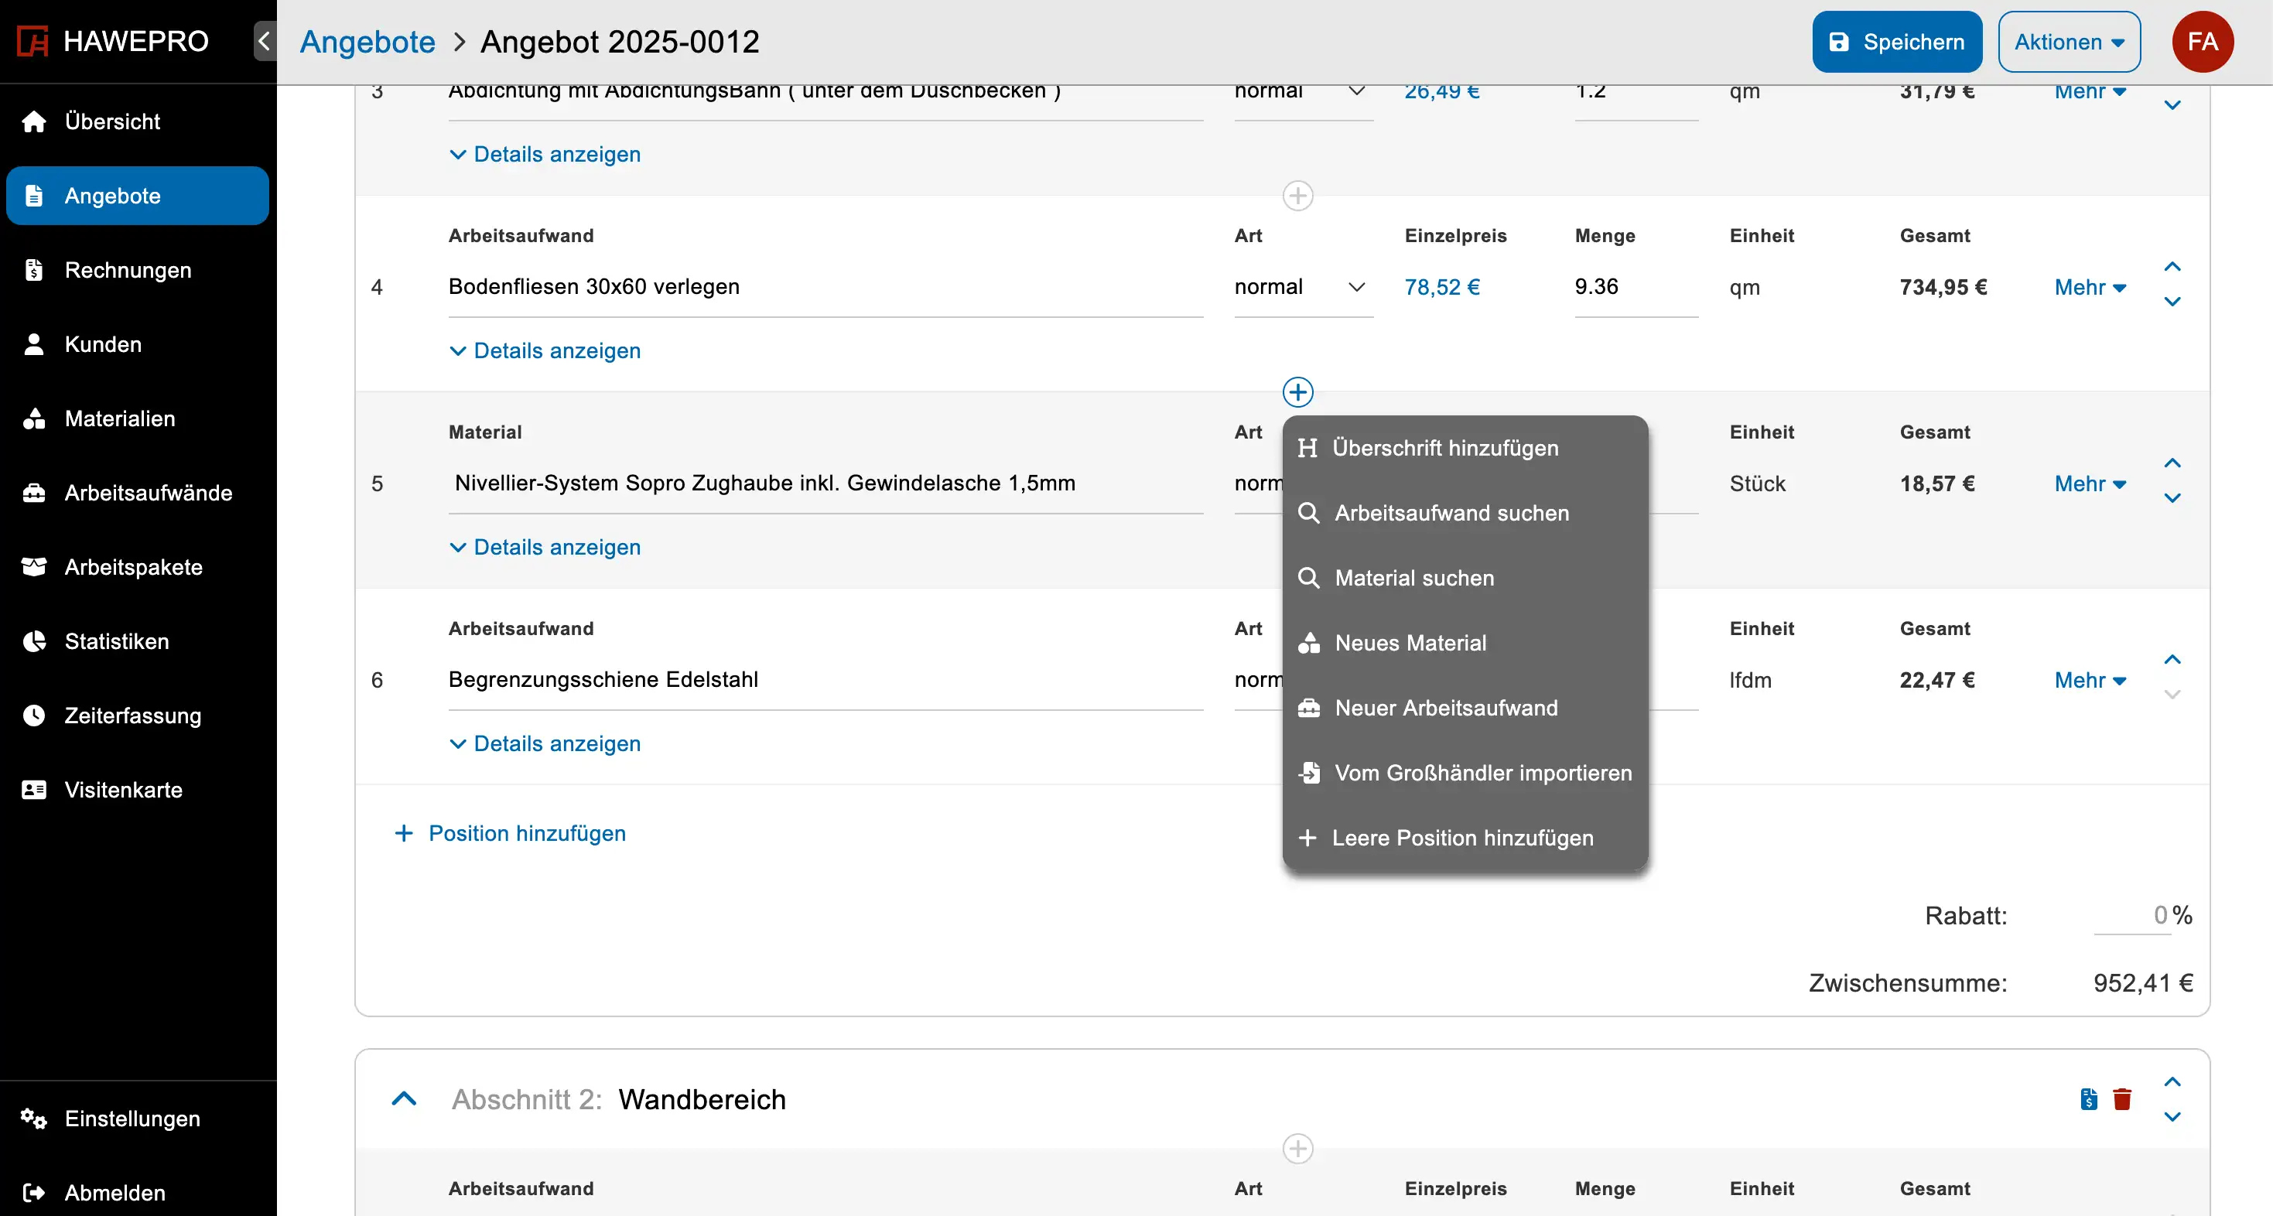The image size is (2273, 1216).
Task: Move Abschnitt 2 down with arrow
Action: coord(2172,1117)
